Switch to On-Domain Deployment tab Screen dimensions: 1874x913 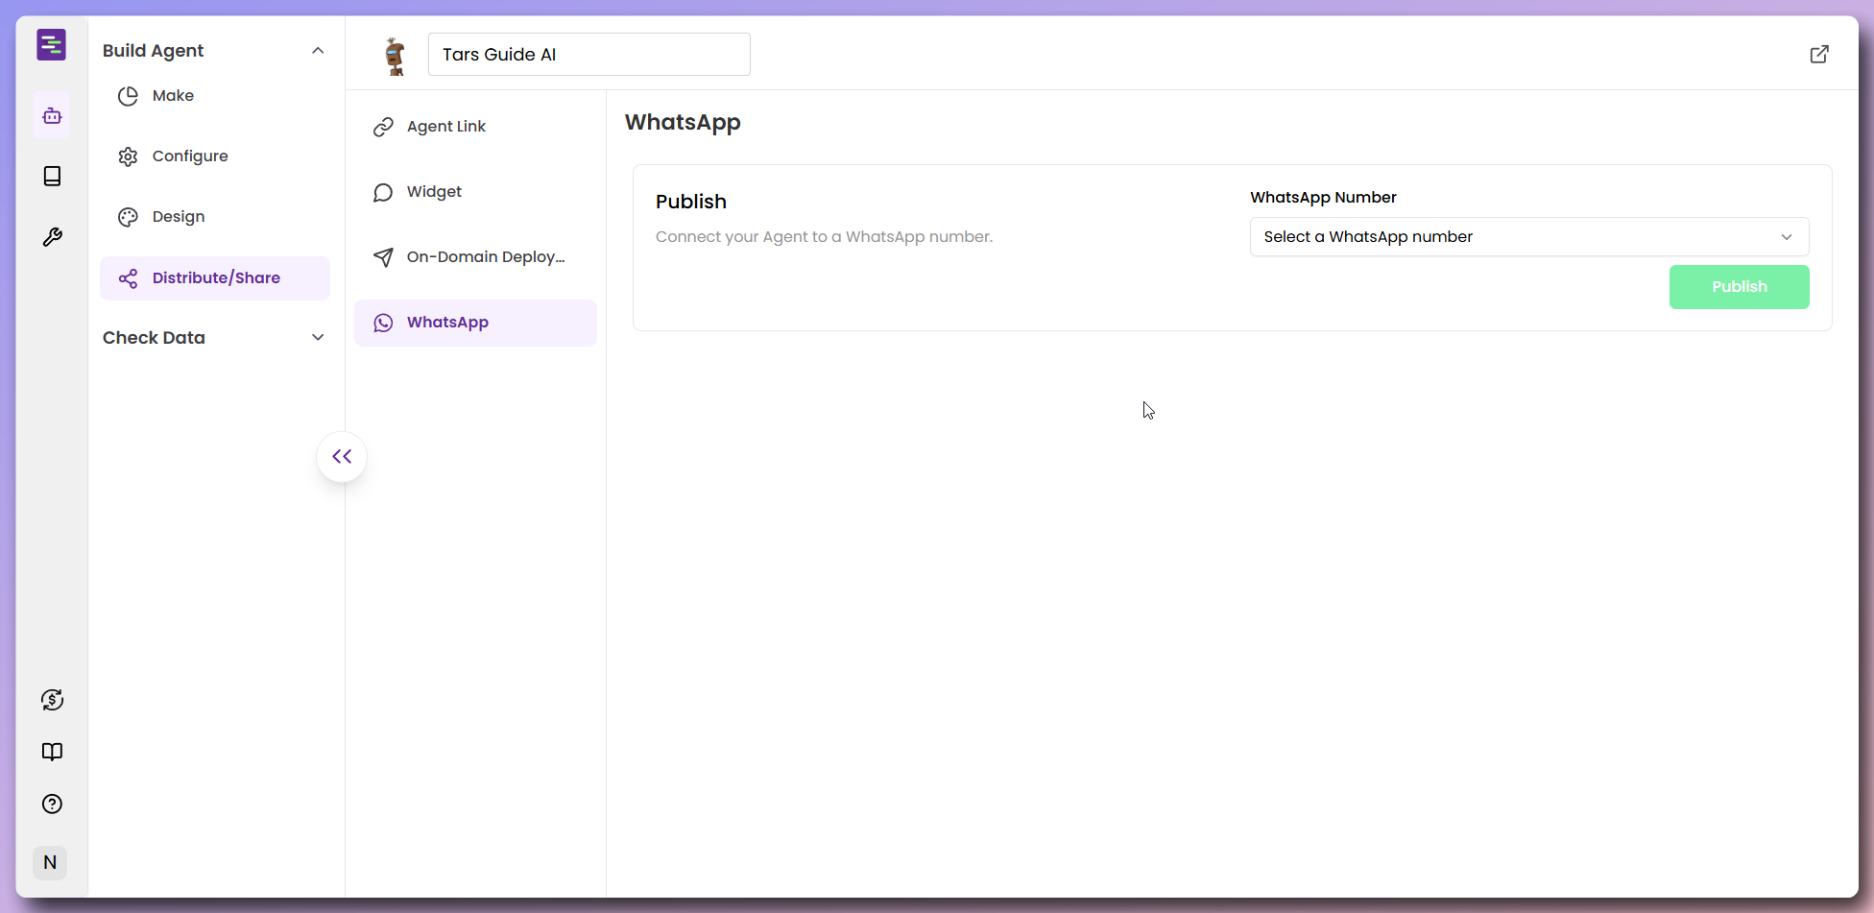[475, 257]
